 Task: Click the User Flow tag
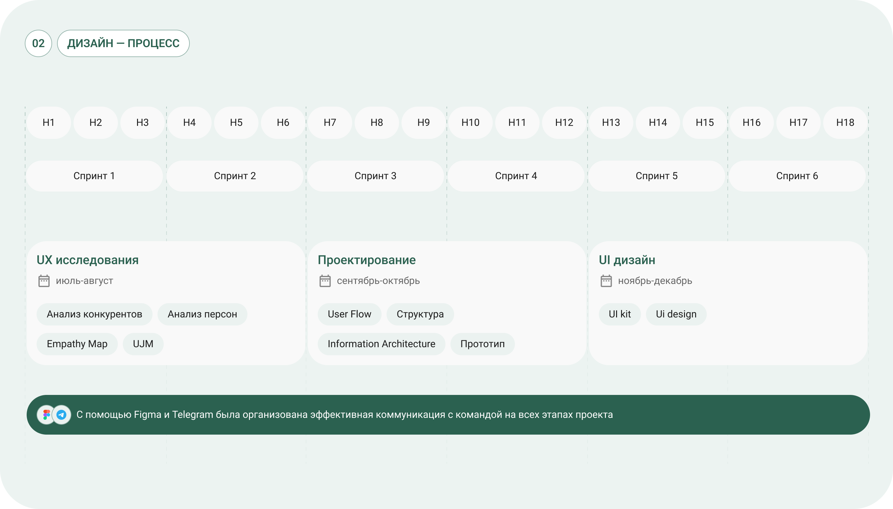click(x=349, y=314)
